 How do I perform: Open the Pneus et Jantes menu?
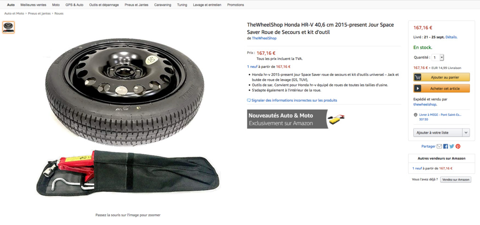(137, 5)
